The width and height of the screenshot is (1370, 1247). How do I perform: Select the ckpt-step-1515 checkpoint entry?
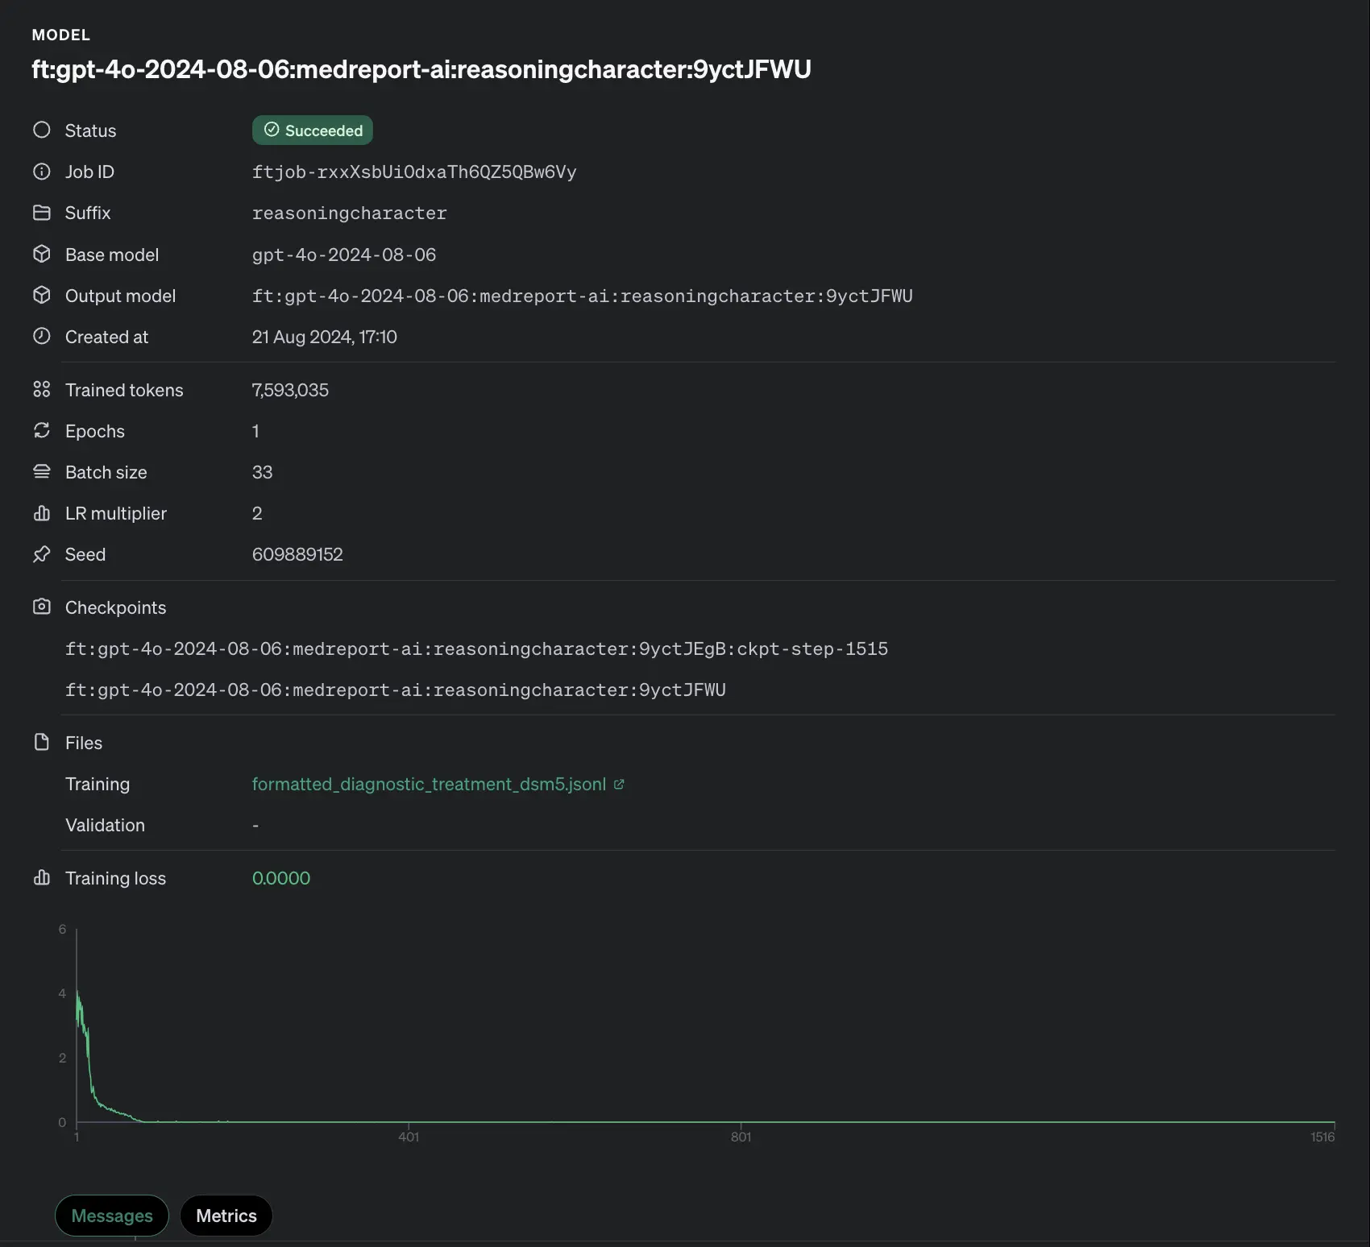476,648
